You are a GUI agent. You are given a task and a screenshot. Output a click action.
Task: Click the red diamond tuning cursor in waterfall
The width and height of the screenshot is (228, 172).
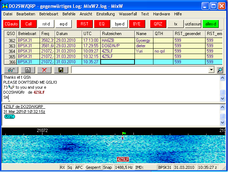point(123,138)
